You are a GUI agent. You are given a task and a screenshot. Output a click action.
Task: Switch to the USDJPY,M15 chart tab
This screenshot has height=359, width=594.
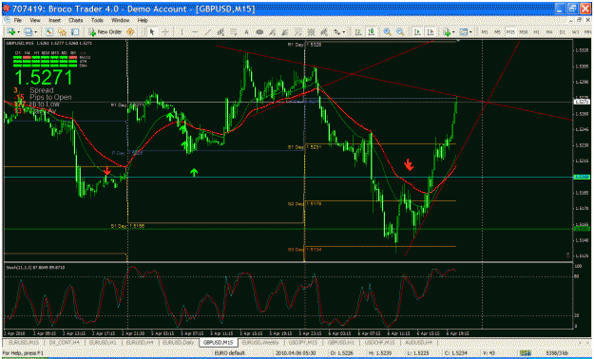tap(302, 342)
